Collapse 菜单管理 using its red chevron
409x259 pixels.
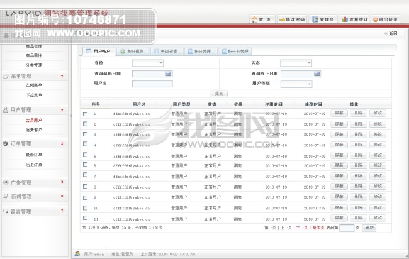click(x=62, y=76)
